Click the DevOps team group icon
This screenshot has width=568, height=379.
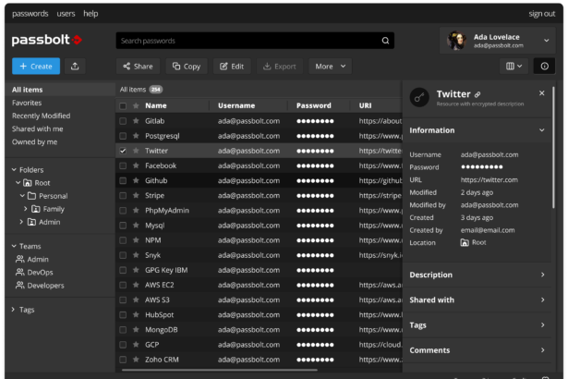20,272
